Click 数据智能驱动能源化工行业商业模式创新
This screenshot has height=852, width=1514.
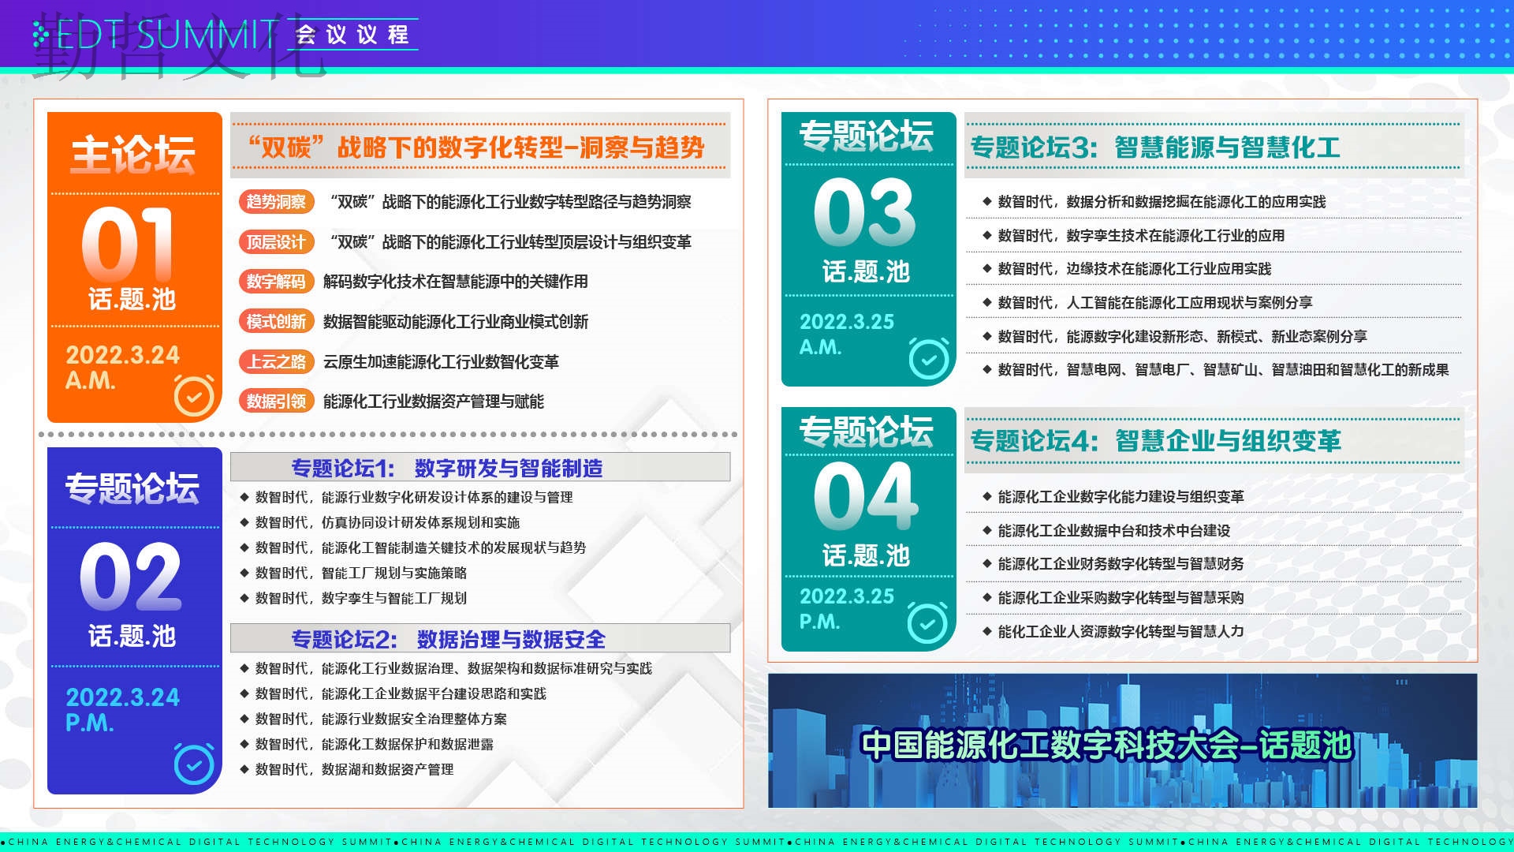456,321
